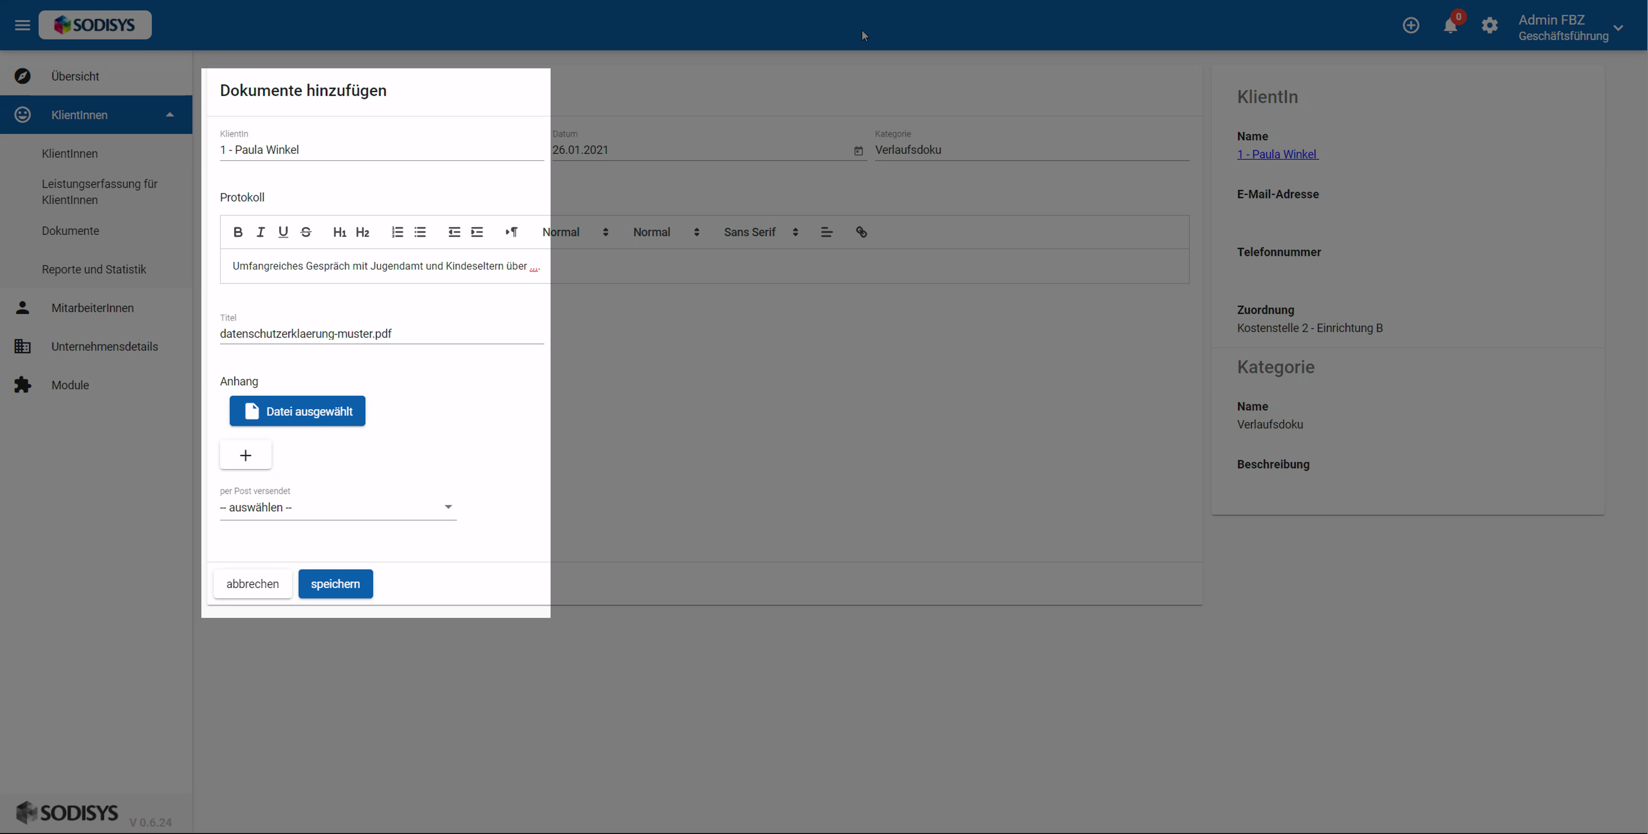Screen dimensions: 1648x834
Task: Open notifications bell
Action: (1450, 26)
